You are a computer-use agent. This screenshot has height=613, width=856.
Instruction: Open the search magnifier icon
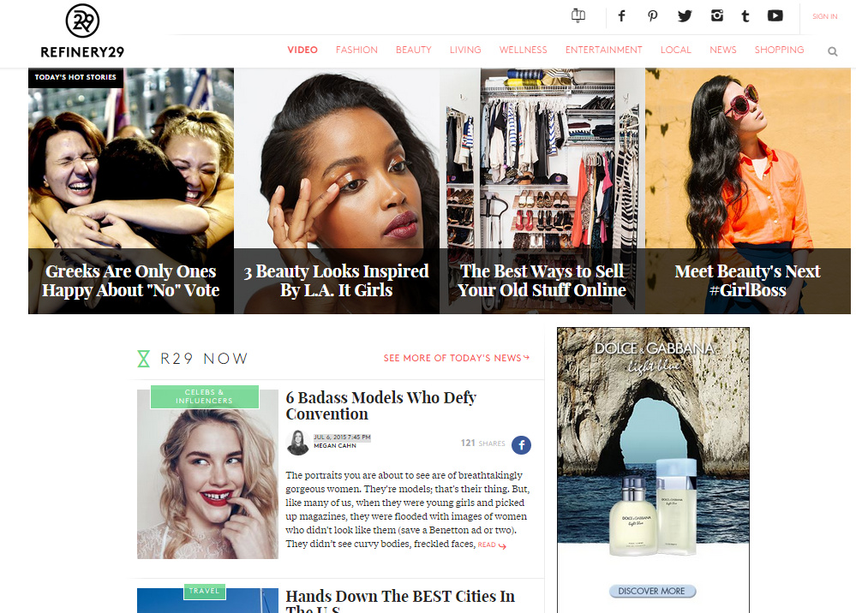pos(832,51)
